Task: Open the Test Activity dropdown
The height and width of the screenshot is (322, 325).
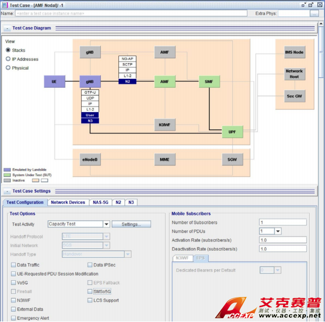Action: (106, 224)
